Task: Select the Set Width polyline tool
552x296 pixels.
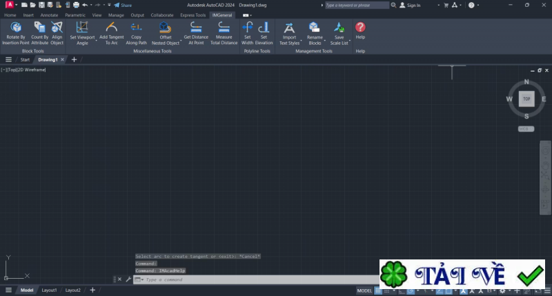Action: (x=248, y=32)
